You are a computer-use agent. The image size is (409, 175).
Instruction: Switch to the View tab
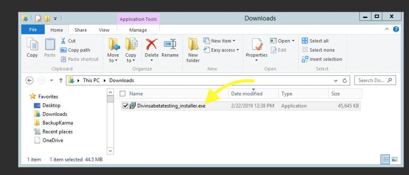104,30
